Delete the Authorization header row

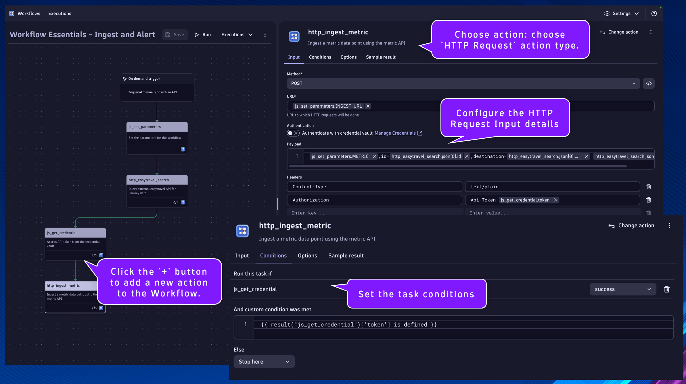click(x=649, y=200)
